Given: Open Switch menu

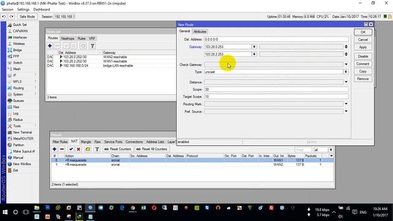Looking at the screenshot, I should tap(18, 63).
